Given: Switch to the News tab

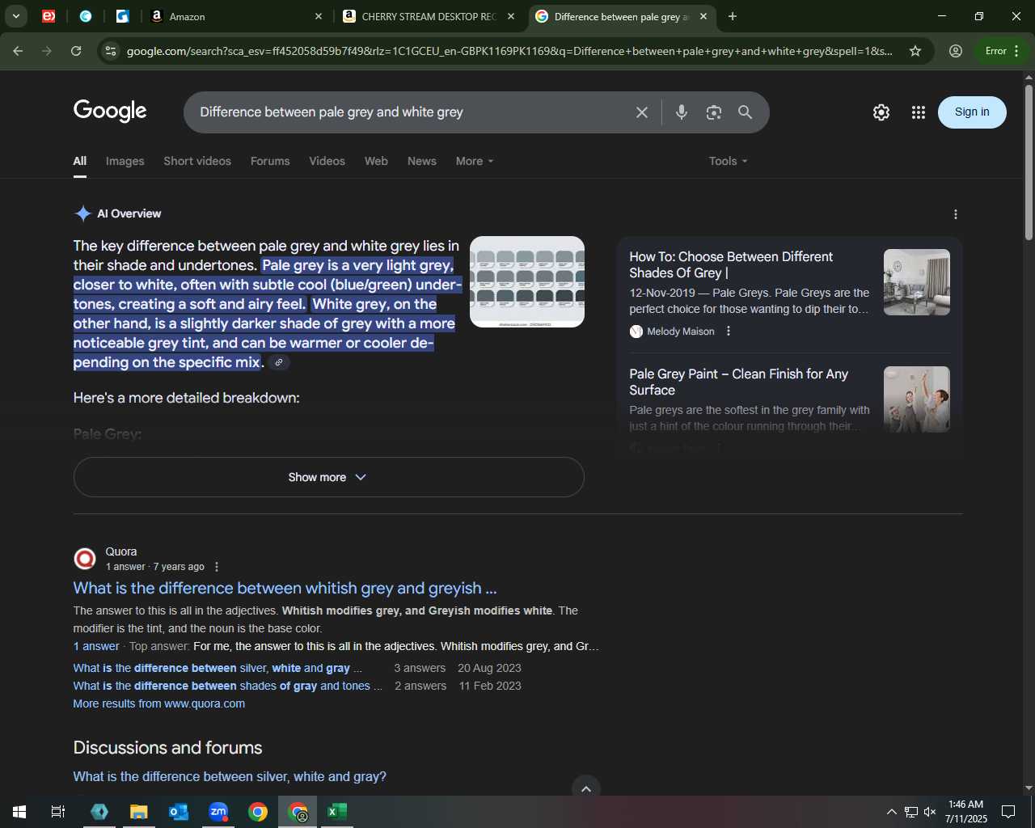Looking at the screenshot, I should coord(422,161).
